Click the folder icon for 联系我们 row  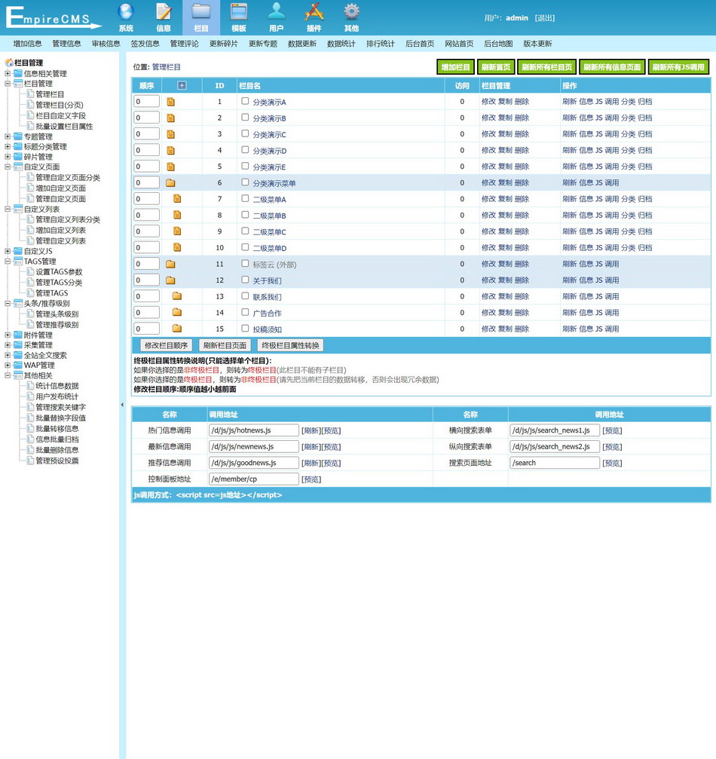click(x=177, y=296)
